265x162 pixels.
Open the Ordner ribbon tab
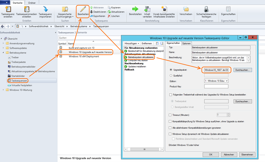[32, 3]
